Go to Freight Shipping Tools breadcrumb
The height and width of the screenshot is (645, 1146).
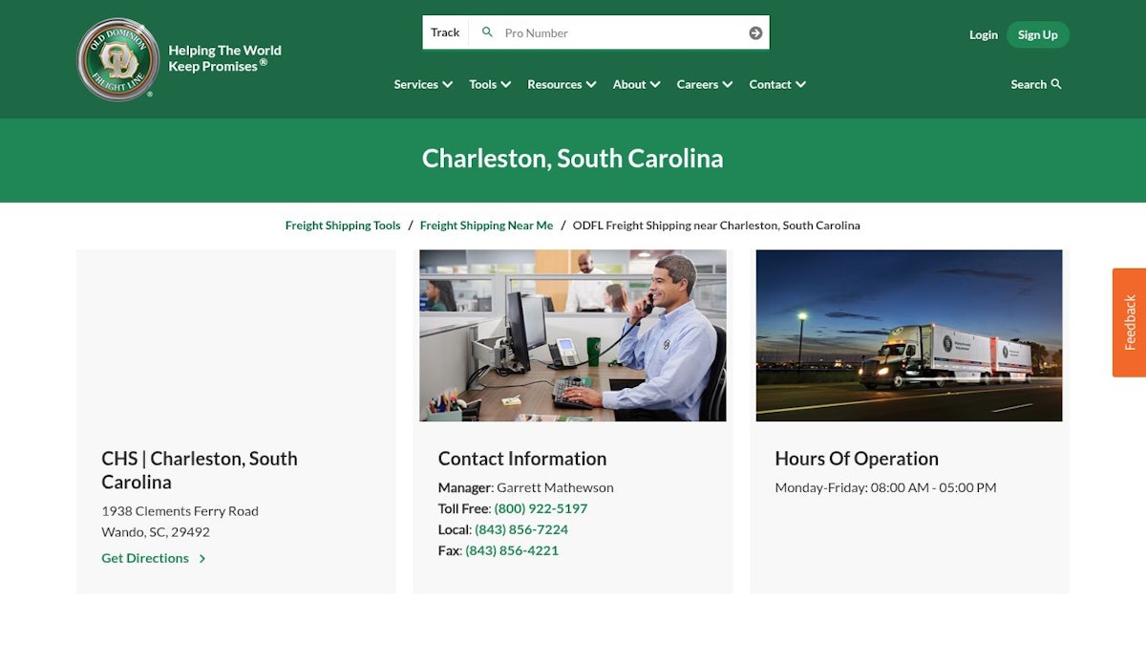pyautogui.click(x=343, y=226)
